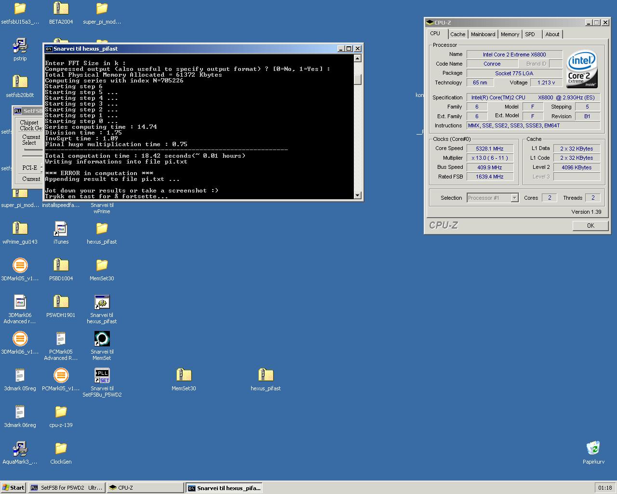Open the 3DMark05_v1 installer icon

pyautogui.click(x=20, y=265)
